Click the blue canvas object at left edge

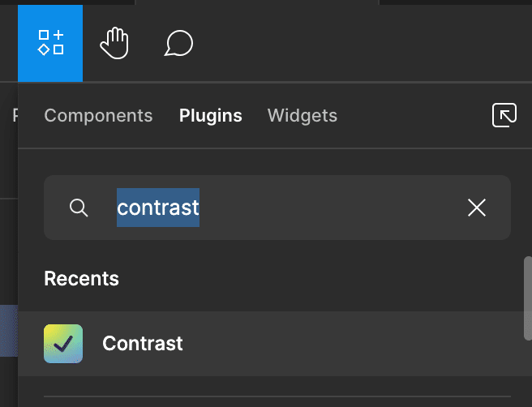coord(9,331)
